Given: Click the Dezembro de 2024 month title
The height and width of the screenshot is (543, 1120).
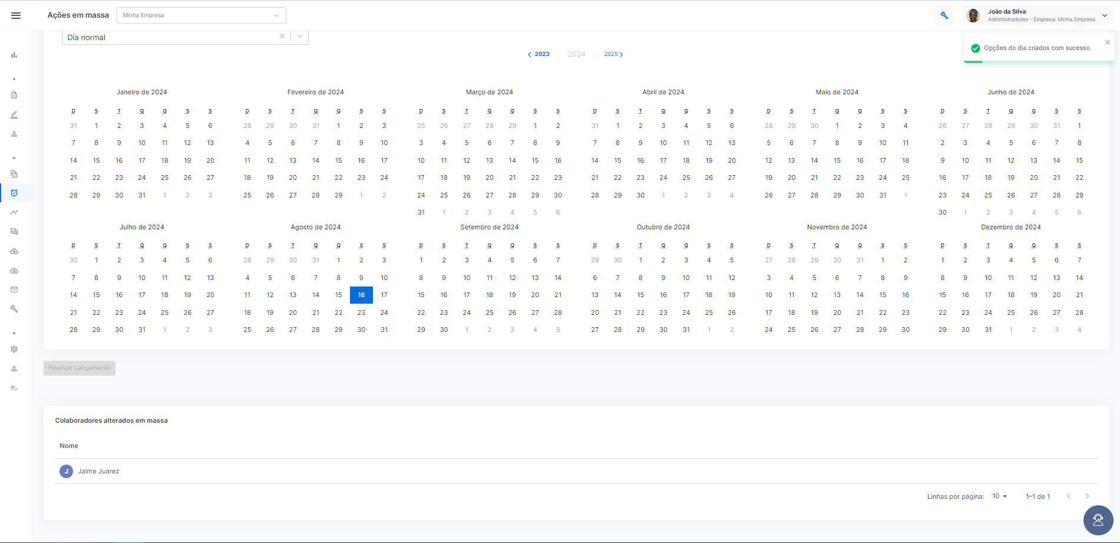Looking at the screenshot, I should [1011, 227].
